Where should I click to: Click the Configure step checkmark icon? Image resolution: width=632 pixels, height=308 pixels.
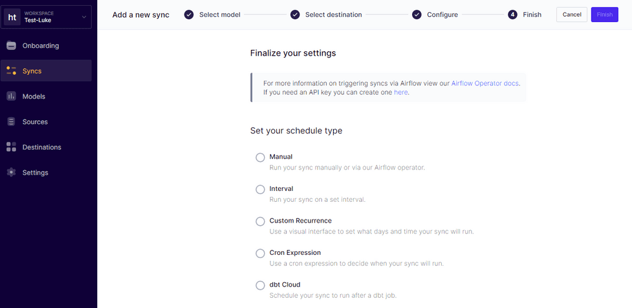click(416, 15)
